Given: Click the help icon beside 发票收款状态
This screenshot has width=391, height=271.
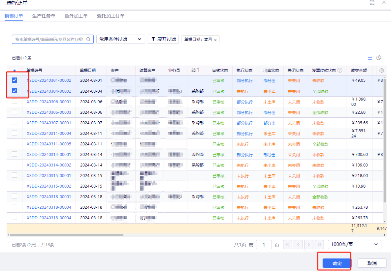Looking at the screenshot, I should point(340,71).
